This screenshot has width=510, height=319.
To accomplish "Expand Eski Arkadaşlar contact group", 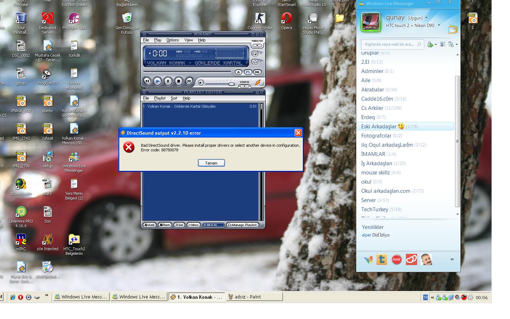I will click(x=405, y=127).
